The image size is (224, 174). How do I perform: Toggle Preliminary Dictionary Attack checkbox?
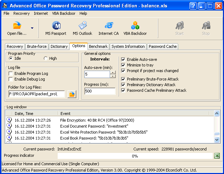click(123, 85)
